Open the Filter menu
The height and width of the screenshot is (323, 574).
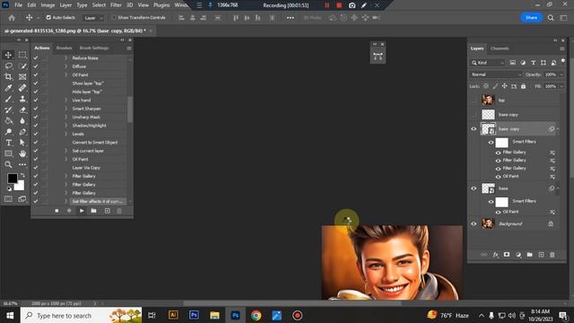(116, 5)
